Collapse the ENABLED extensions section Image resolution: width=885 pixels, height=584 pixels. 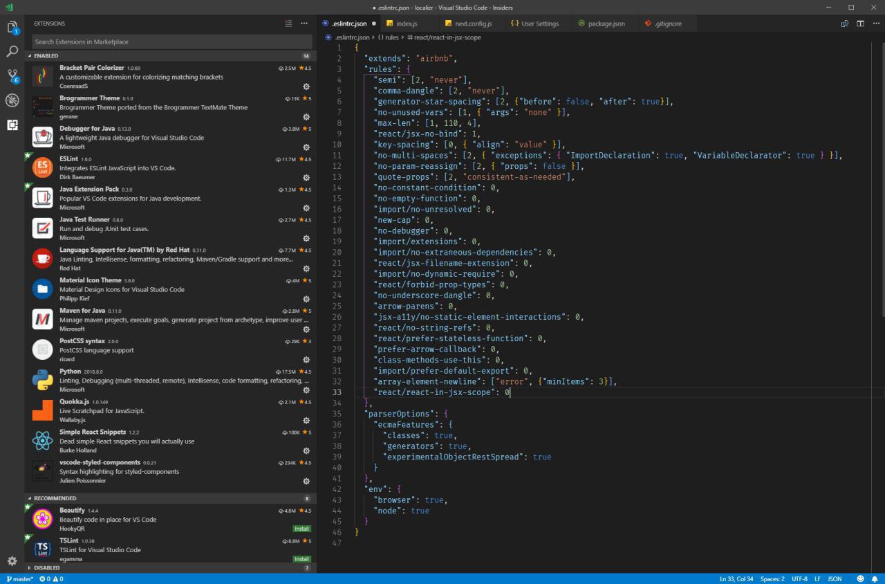(170, 55)
